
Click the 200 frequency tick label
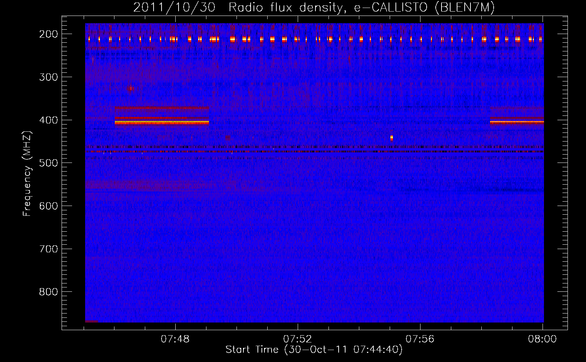click(x=49, y=34)
